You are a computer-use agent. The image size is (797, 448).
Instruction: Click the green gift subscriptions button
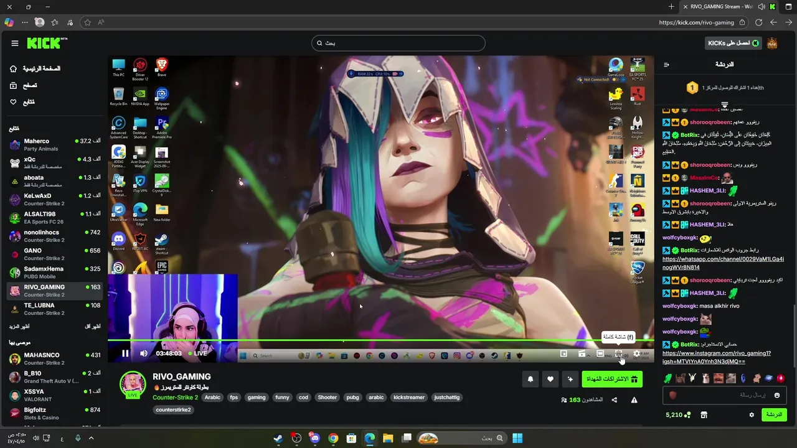point(612,379)
